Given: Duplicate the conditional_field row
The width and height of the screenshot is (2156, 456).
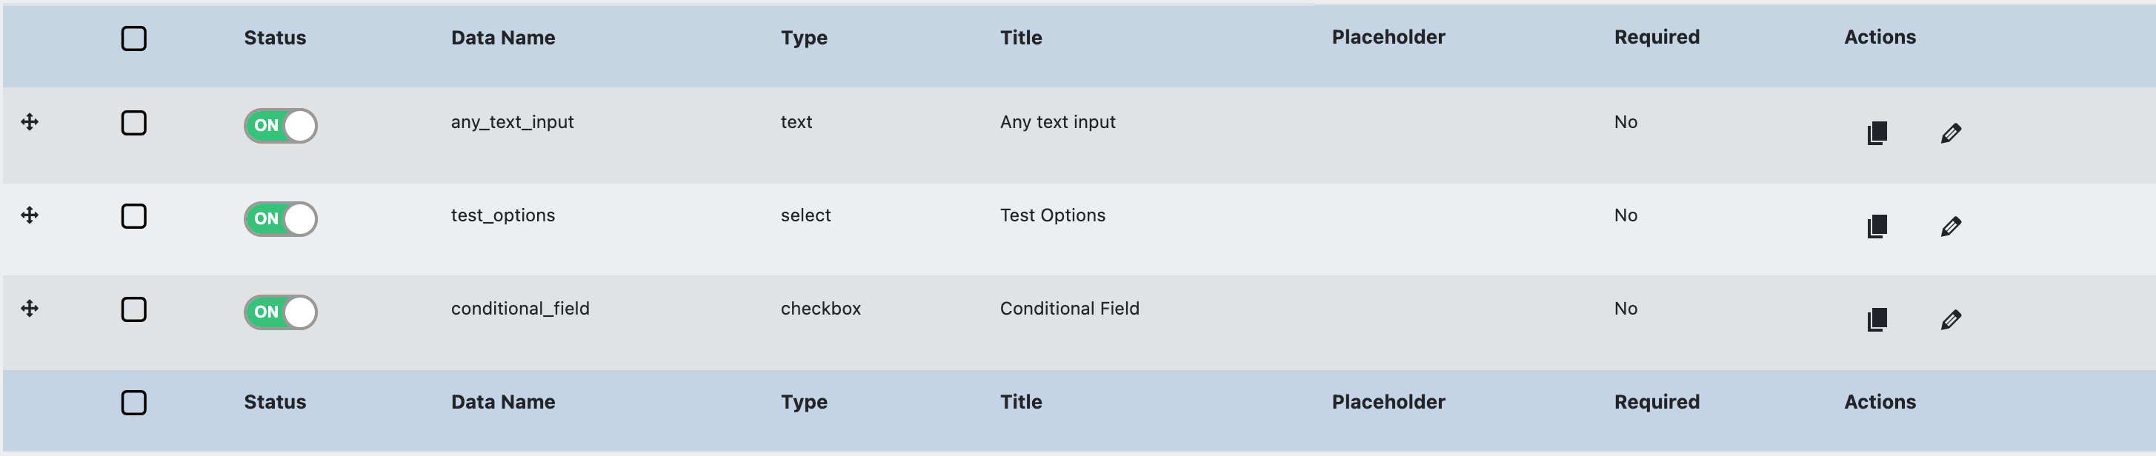Looking at the screenshot, I should pyautogui.click(x=1877, y=320).
